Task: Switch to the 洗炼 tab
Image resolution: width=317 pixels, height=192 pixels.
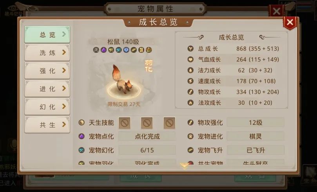Action: pos(47,53)
